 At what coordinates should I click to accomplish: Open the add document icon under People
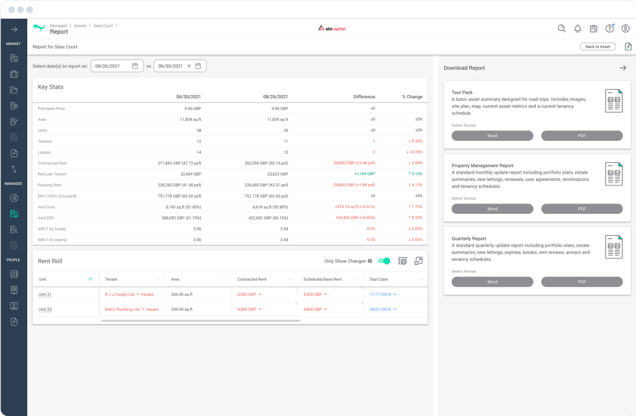(x=14, y=322)
